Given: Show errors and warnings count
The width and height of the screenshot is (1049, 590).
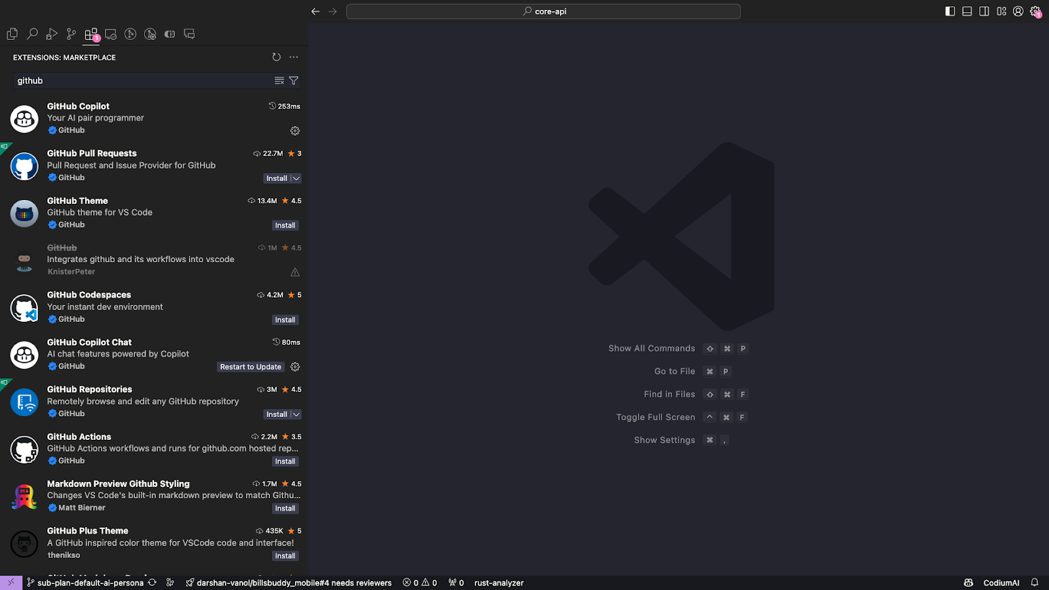Looking at the screenshot, I should click(420, 583).
